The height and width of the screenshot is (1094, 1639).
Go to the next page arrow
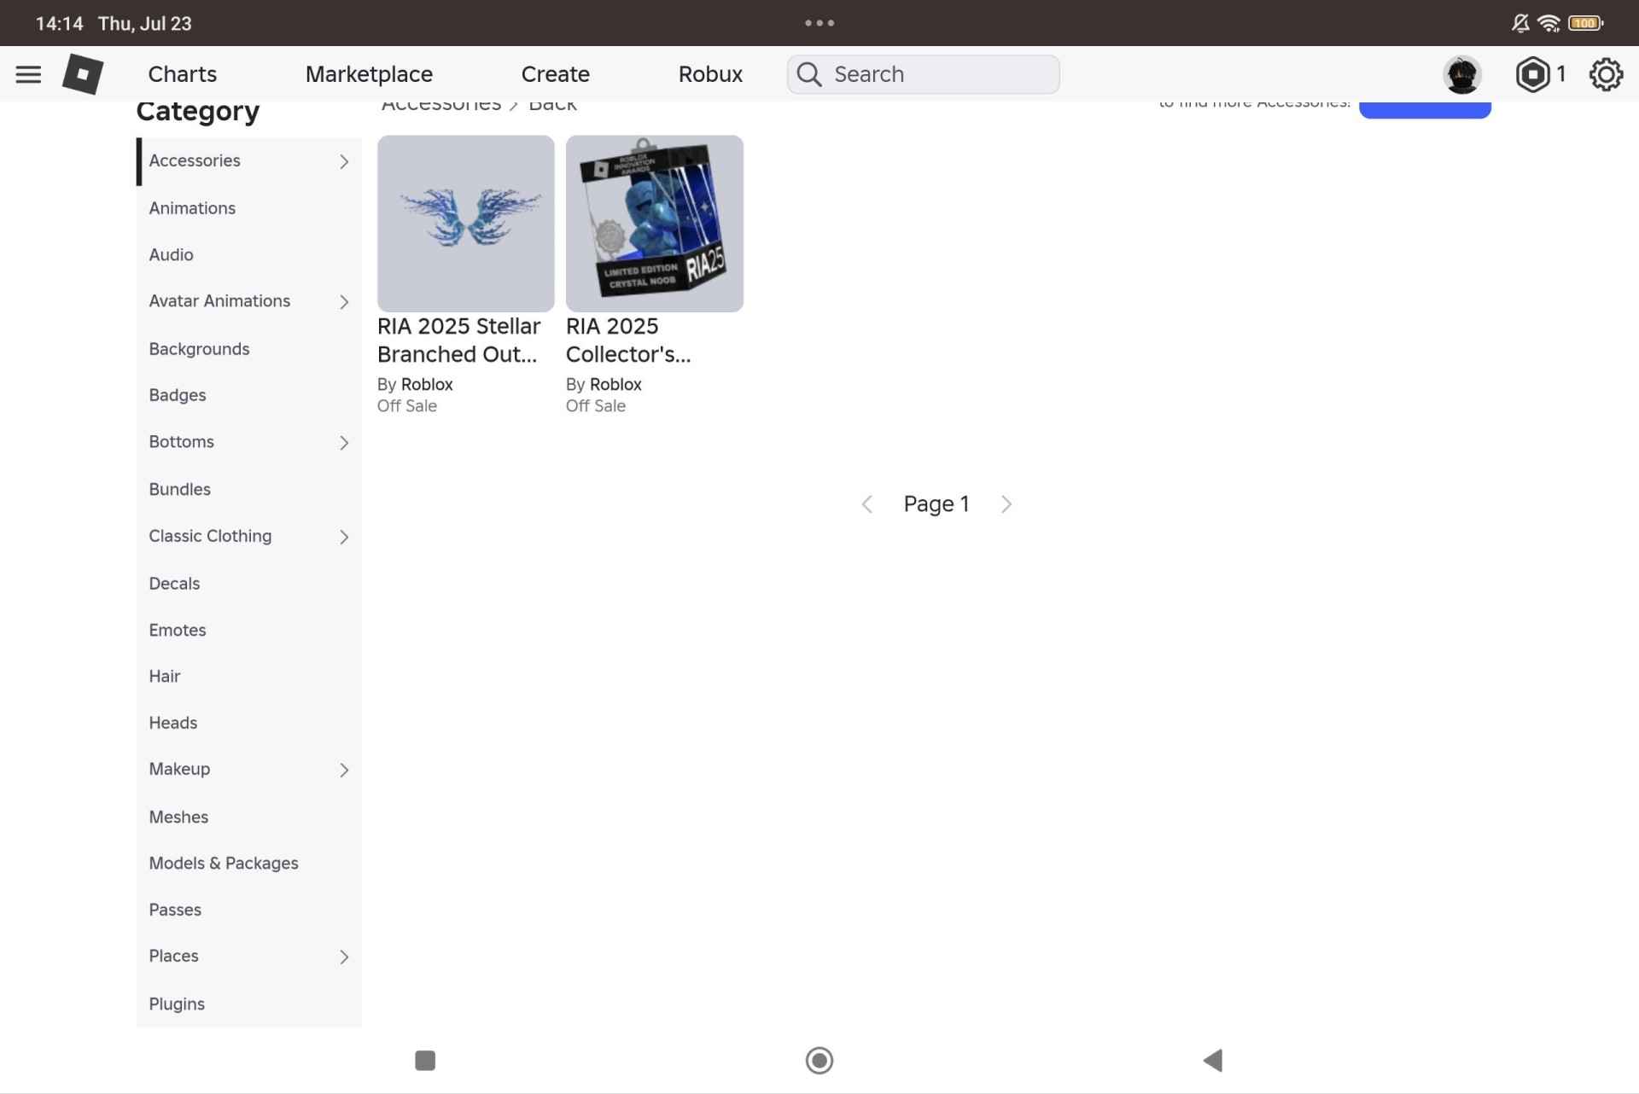coord(1006,504)
